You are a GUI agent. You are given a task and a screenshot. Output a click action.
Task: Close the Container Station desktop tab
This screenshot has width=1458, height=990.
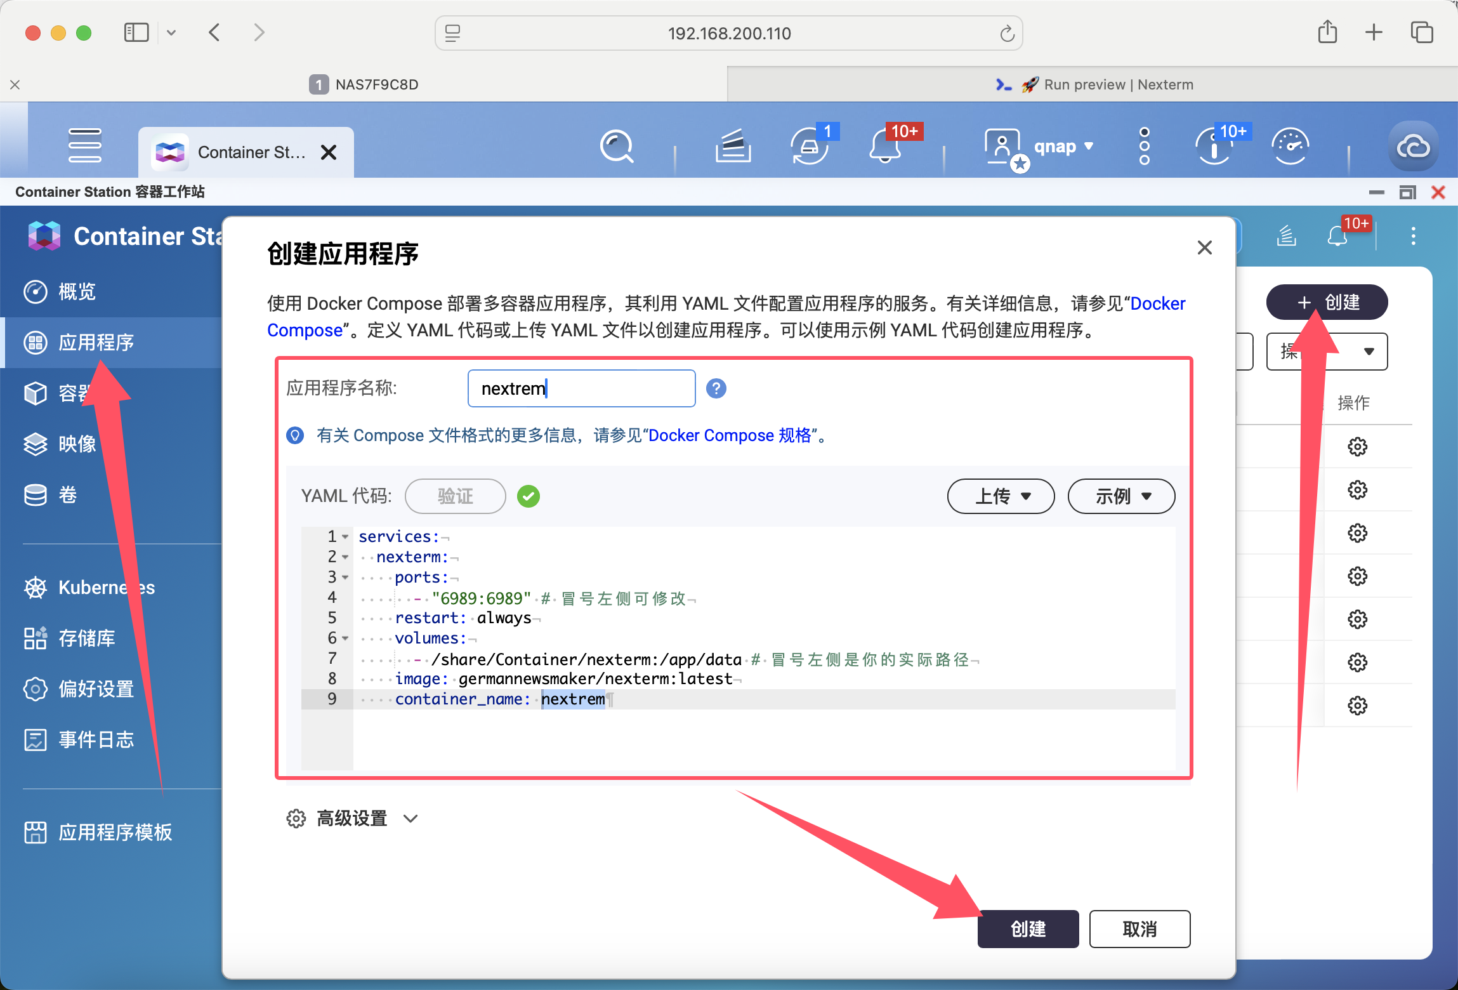click(329, 152)
